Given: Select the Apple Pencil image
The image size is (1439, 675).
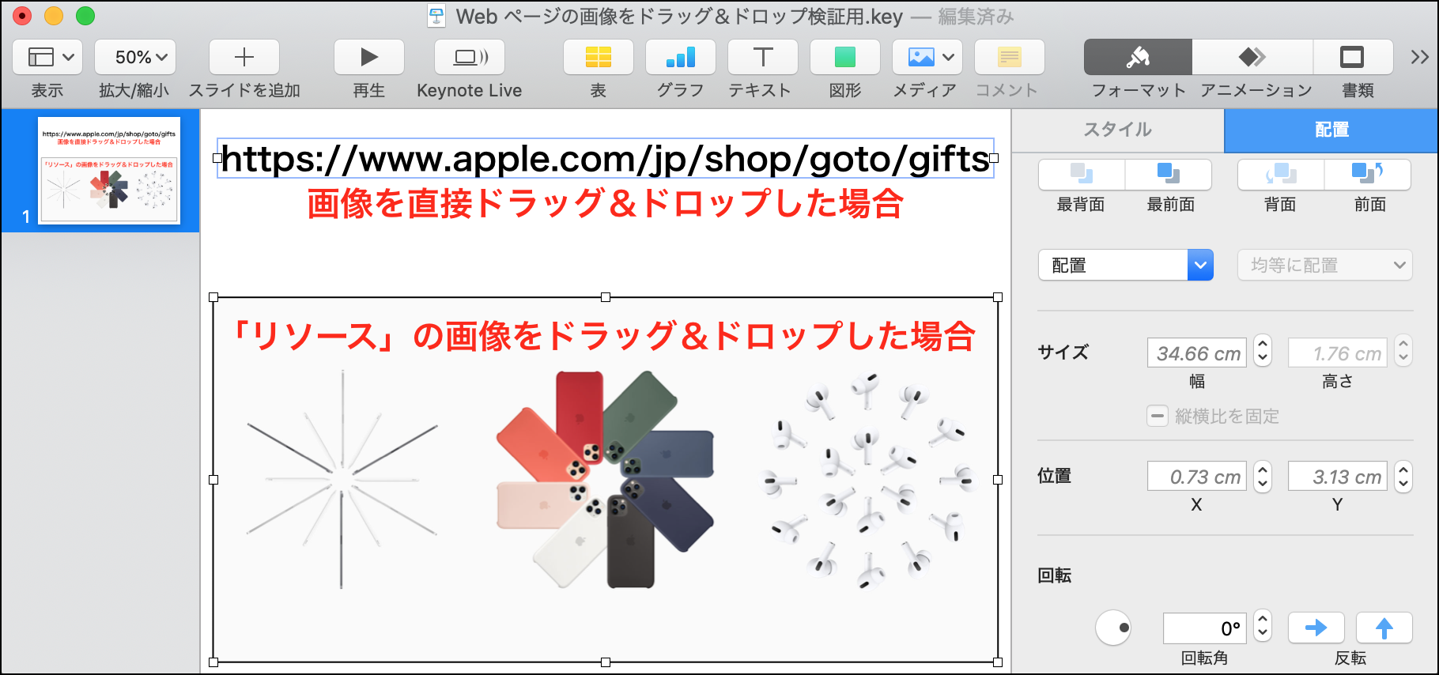Looking at the screenshot, I should [x=342, y=480].
